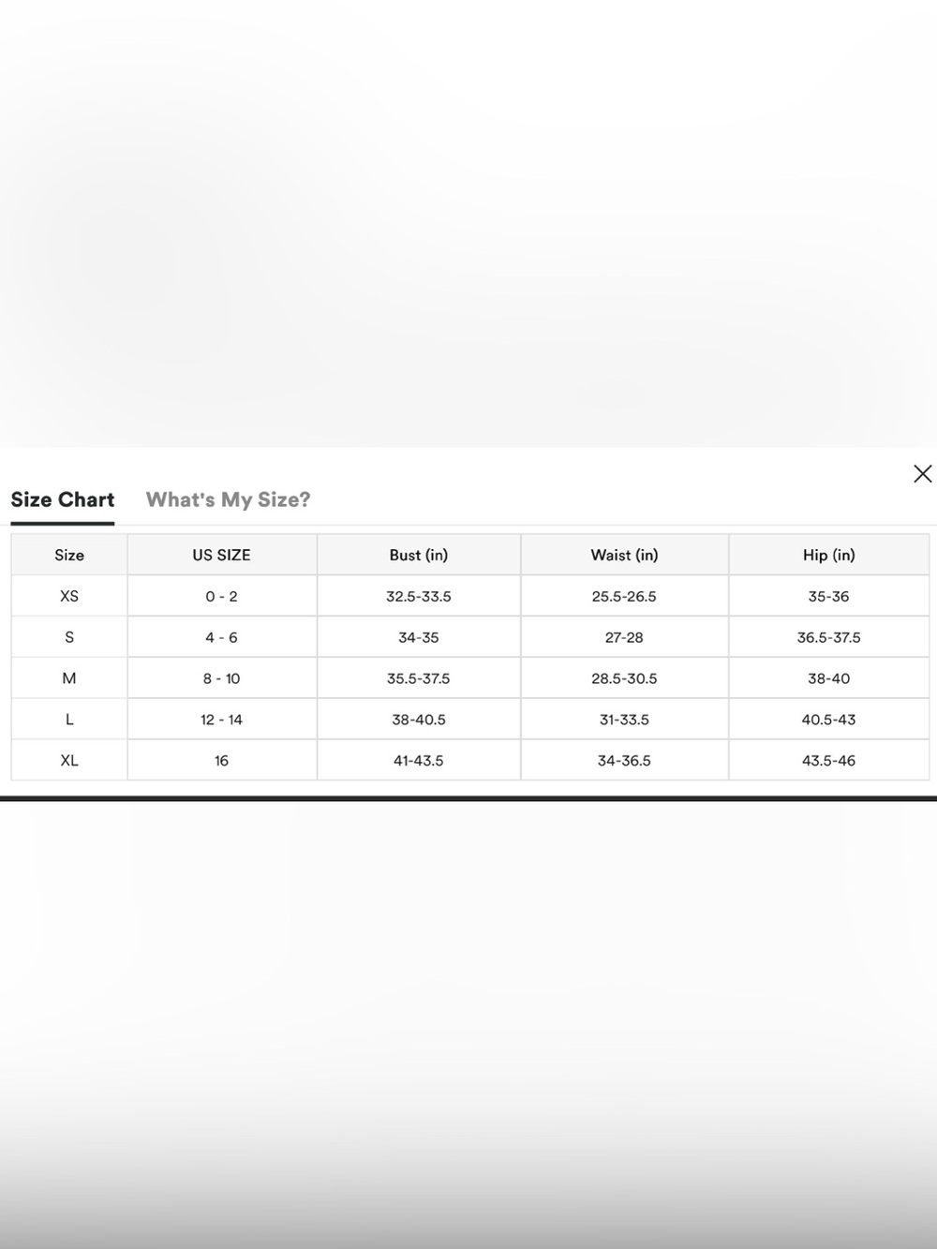Select the Size Chart tab

(63, 499)
